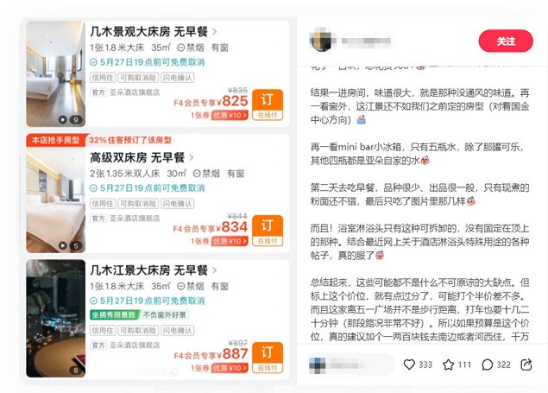Click the 本店抢手房型 tag
Screen dimensions: 548x393
pyautogui.click(x=55, y=141)
